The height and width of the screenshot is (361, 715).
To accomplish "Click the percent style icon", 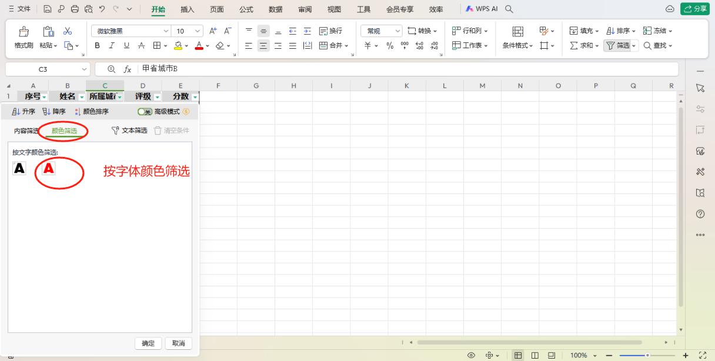I will (389, 45).
